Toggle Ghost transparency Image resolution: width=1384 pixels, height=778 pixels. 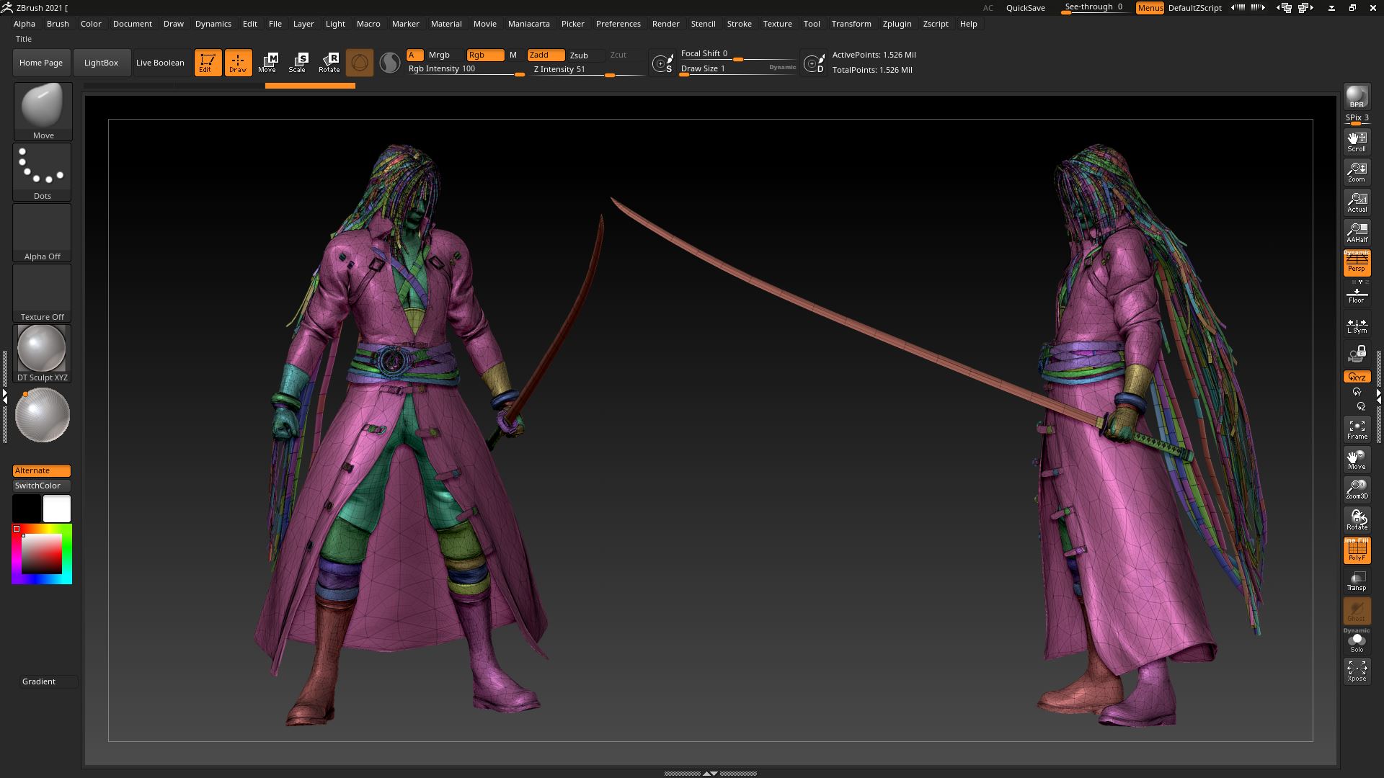pos(1357,611)
